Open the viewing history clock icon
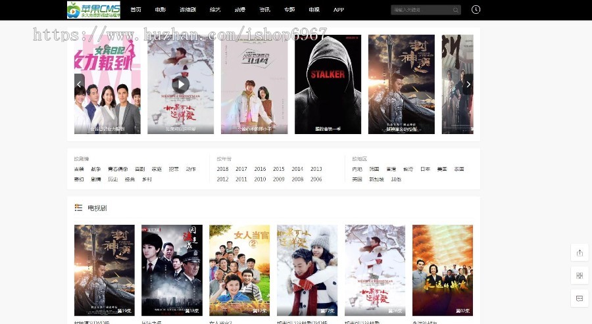This screenshot has height=324, width=592. click(476, 9)
